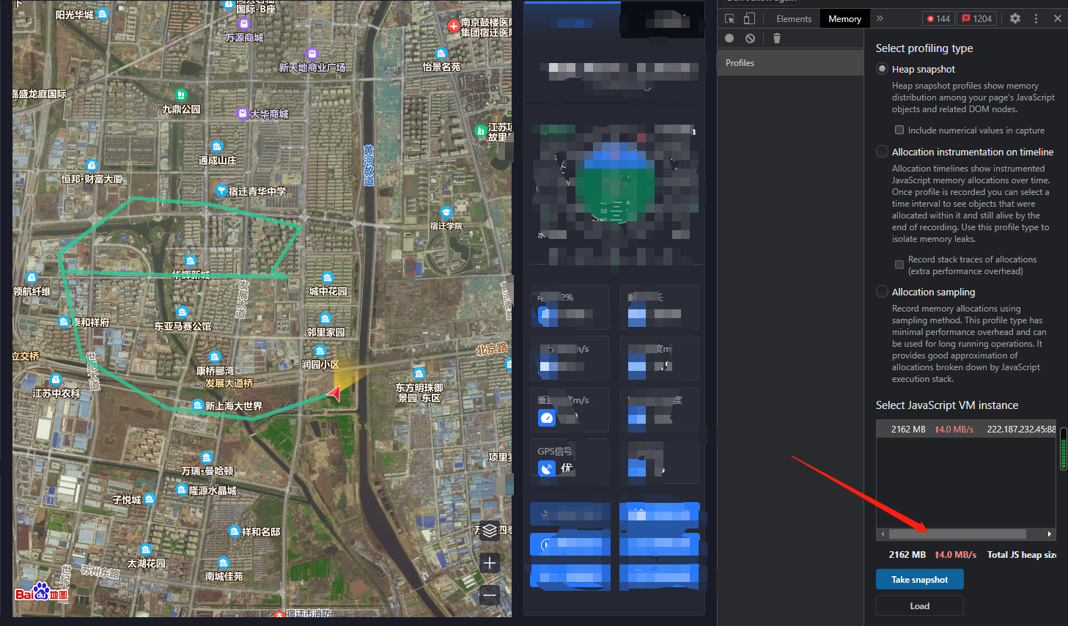
Task: Click the VM list scrollbar right arrow
Action: (x=1050, y=534)
